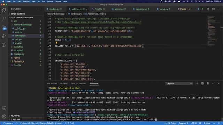The height and width of the screenshot is (125, 223).
Task: Open the Extensions view
Action: click(4, 45)
